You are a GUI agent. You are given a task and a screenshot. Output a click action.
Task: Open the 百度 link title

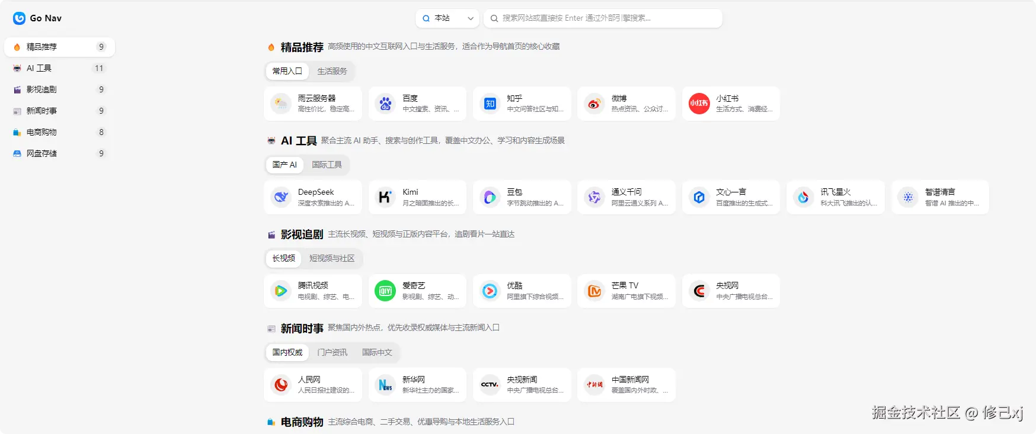410,98
